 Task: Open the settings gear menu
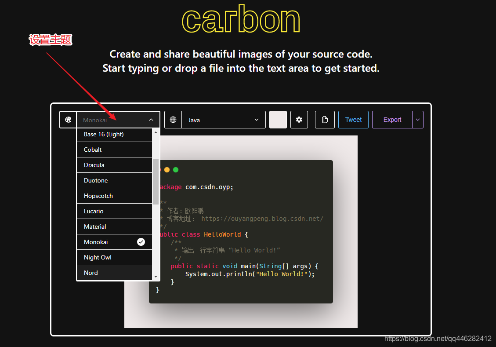click(299, 120)
